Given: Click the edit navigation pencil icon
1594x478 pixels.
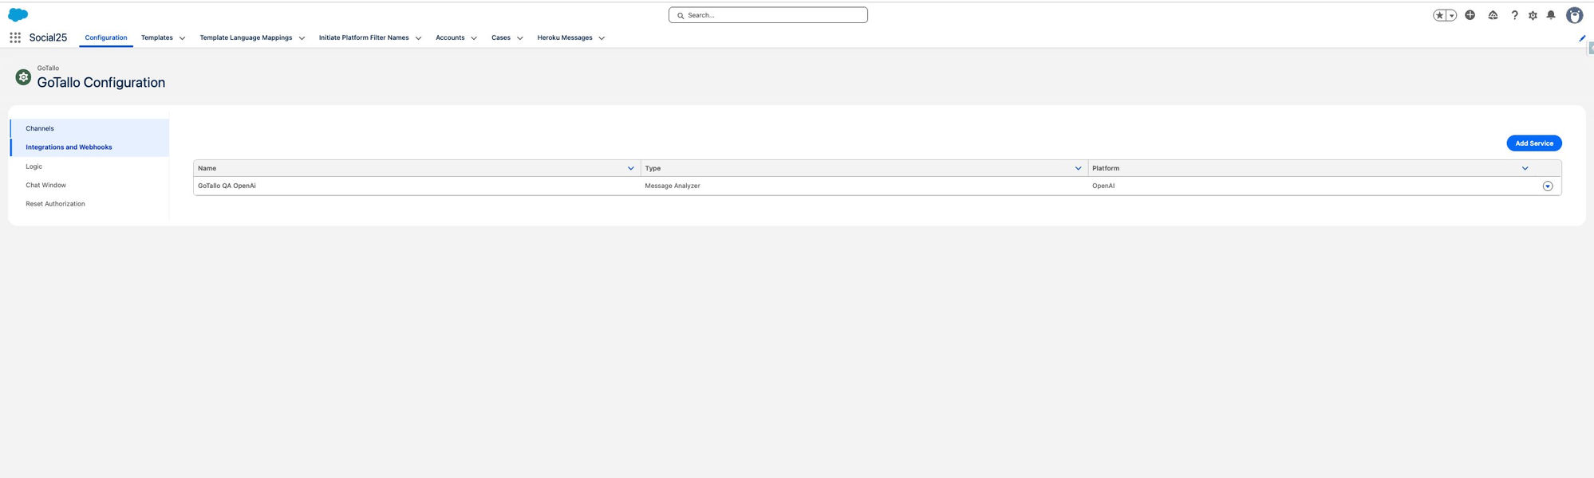Looking at the screenshot, I should (1582, 38).
